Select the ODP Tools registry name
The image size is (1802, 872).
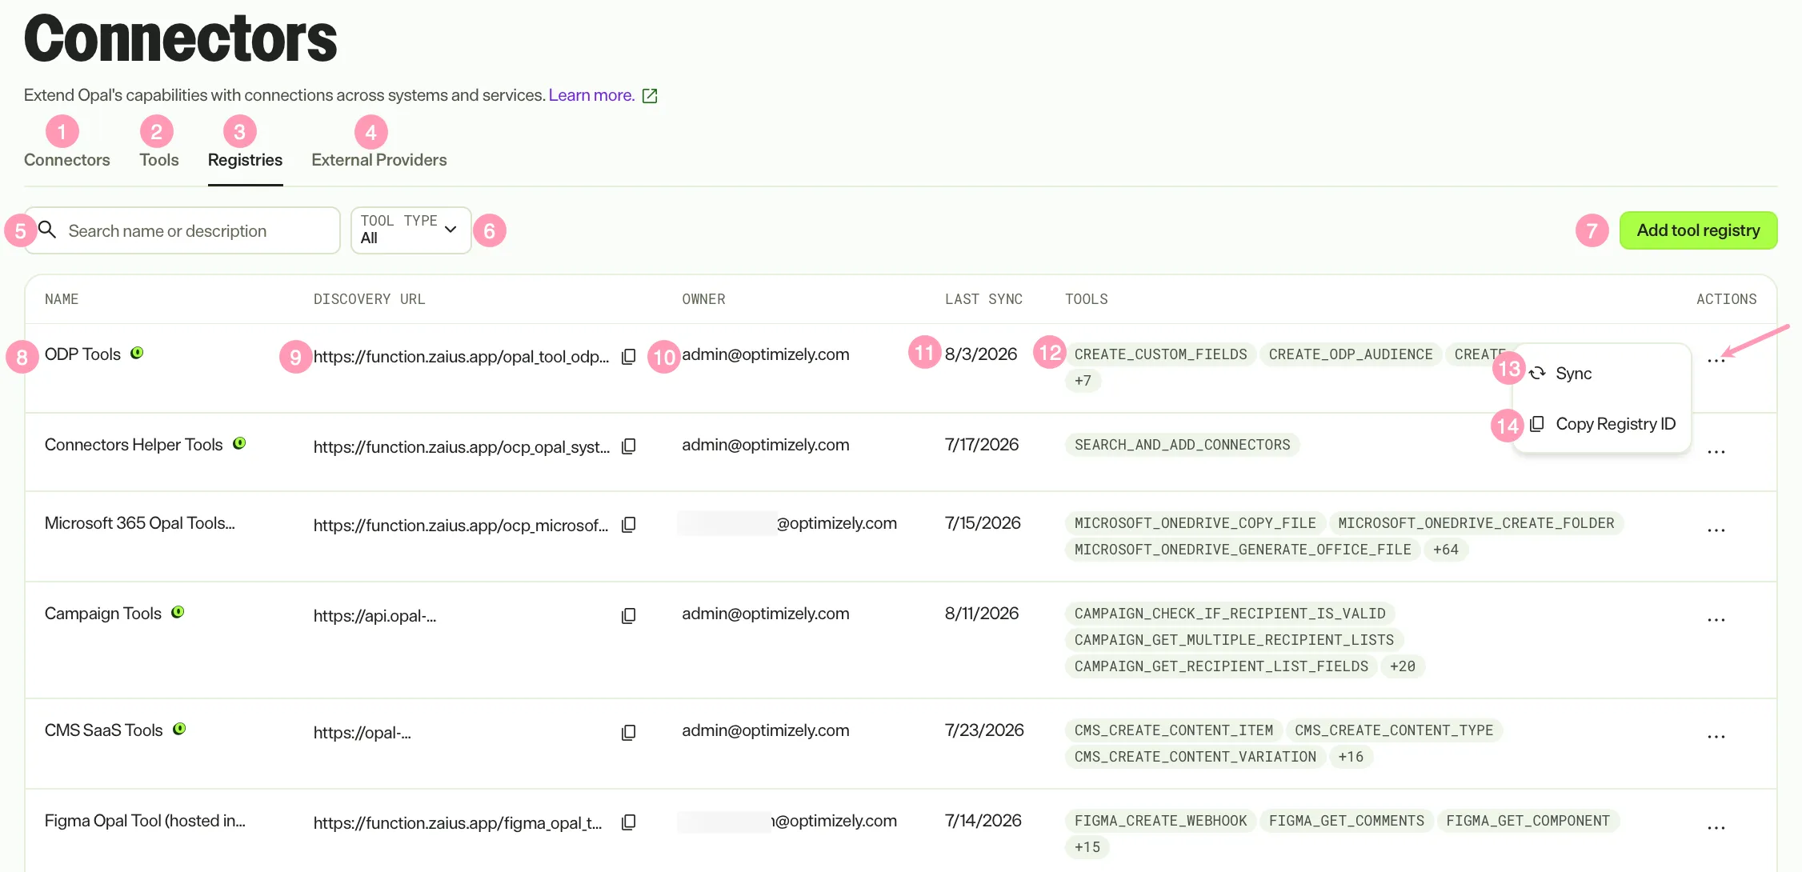tap(82, 354)
